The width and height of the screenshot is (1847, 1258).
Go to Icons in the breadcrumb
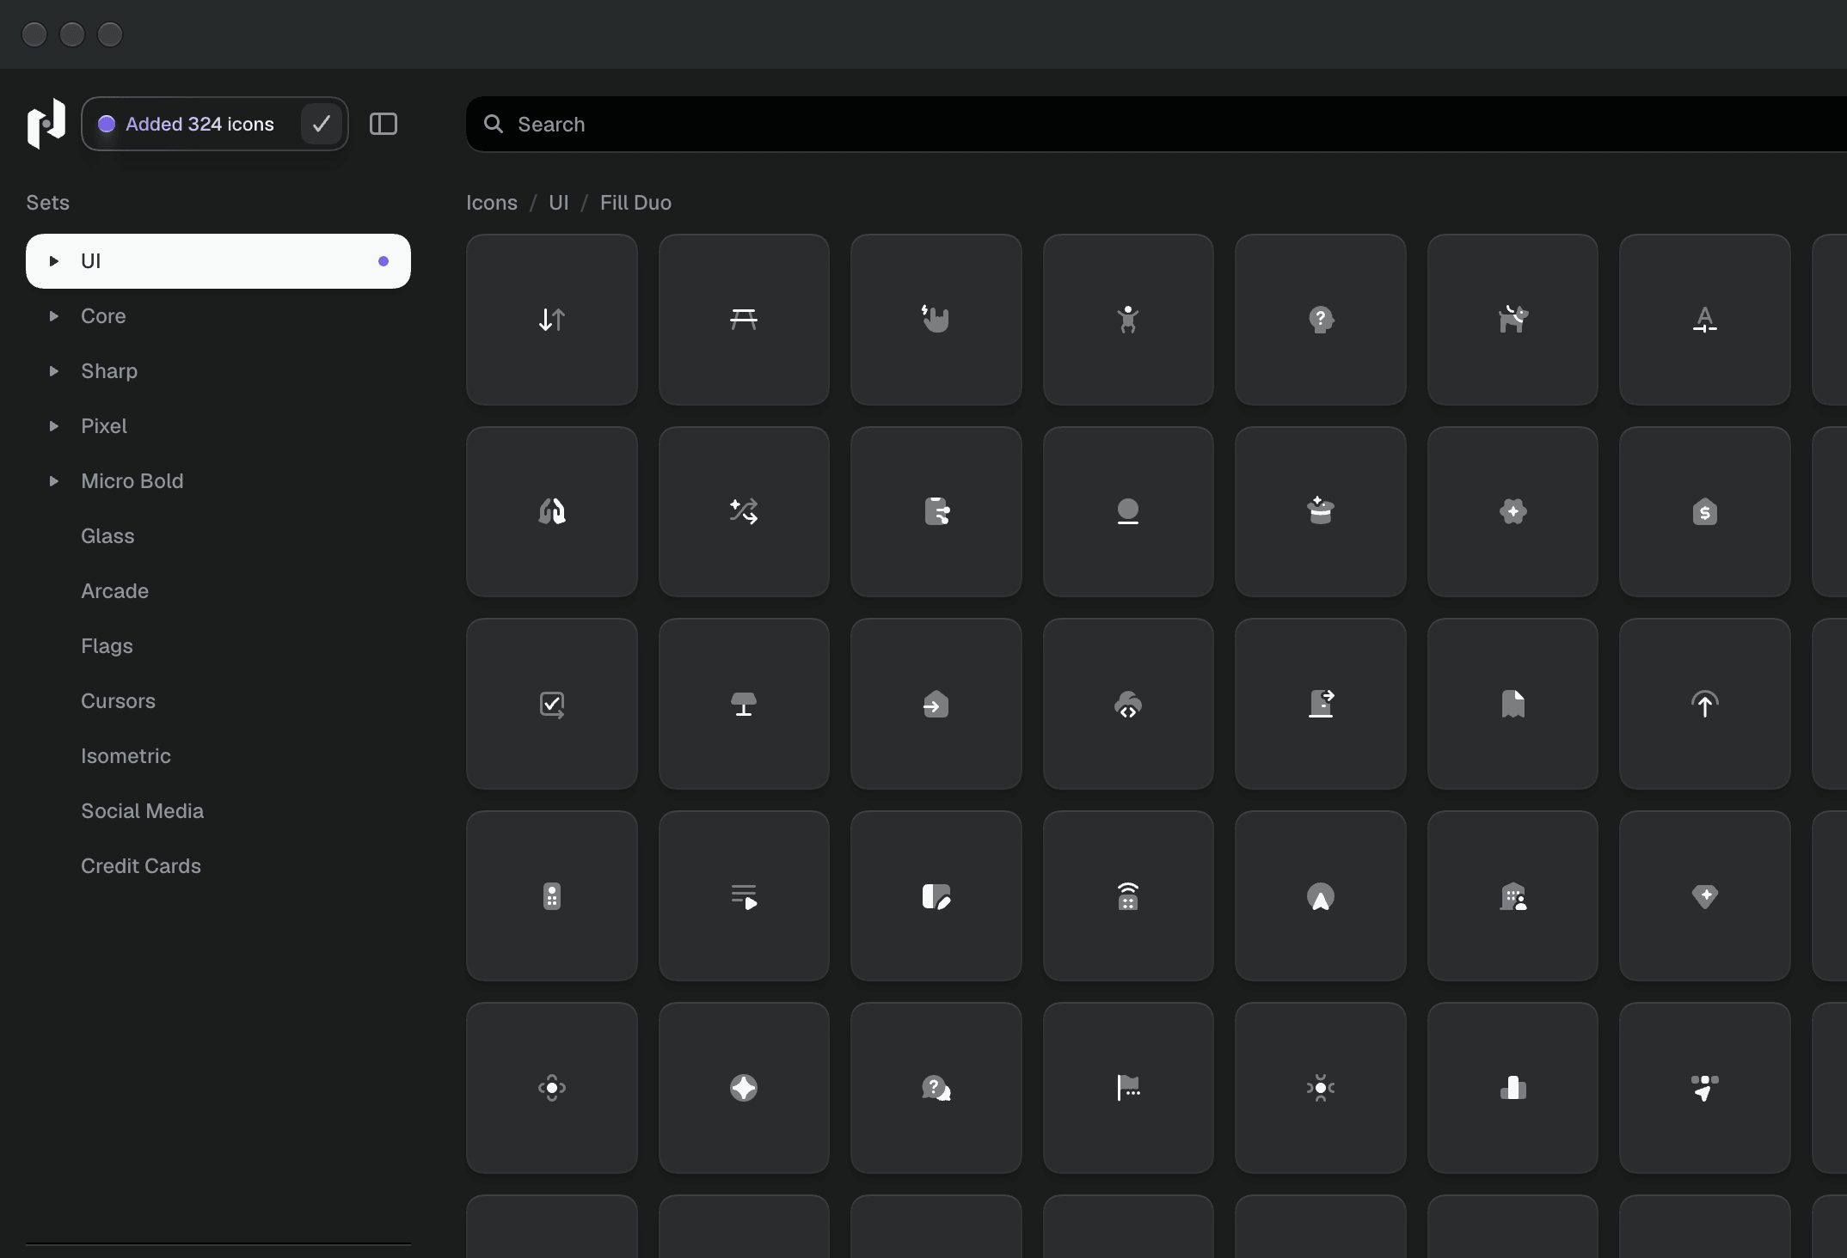(x=492, y=203)
